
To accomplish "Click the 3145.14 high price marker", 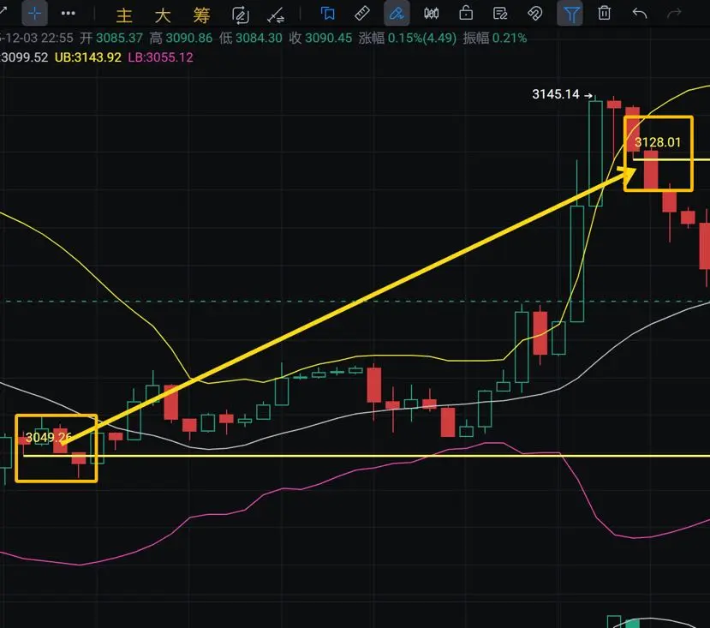I will coord(556,94).
